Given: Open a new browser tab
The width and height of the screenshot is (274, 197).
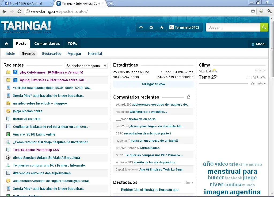Looking at the screenshot, I should click(x=111, y=3).
